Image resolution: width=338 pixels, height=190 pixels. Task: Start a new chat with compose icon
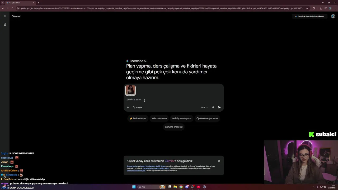click(5, 25)
